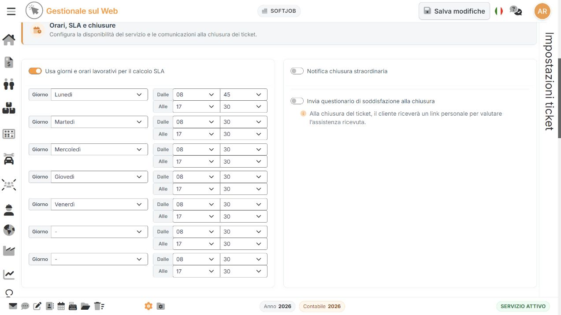This screenshot has height=315, width=561.
Task: Open the Giovedì day dropdown
Action: tap(100, 177)
